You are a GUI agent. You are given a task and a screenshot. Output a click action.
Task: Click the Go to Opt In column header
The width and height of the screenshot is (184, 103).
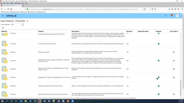pyautogui.click(x=174, y=31)
